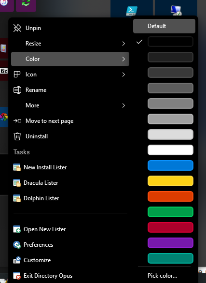Open the colorful pinwheel app tile
The image size is (206, 283).
(x=4, y=117)
